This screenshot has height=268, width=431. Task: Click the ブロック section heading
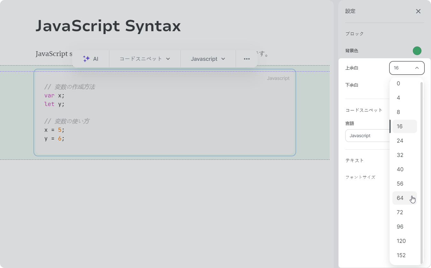click(x=354, y=34)
